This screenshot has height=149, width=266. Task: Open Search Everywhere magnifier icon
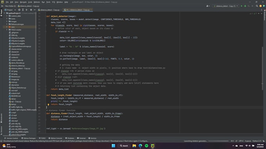(257, 6)
